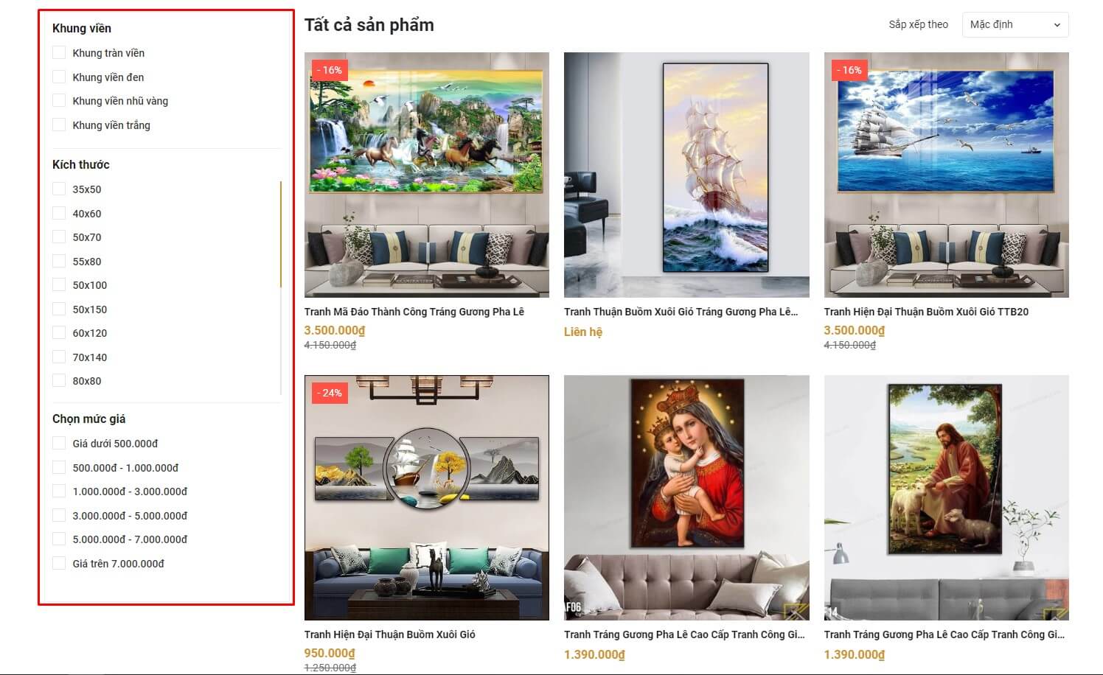Click Liên hệ on the sailing ship product
The height and width of the screenshot is (675, 1103).
(x=583, y=332)
